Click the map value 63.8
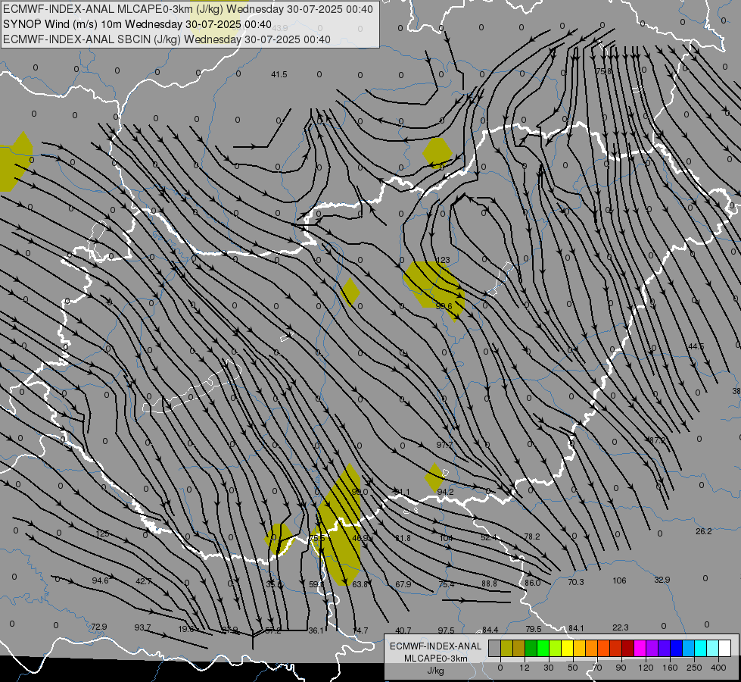741x682 pixels. pos(360,584)
